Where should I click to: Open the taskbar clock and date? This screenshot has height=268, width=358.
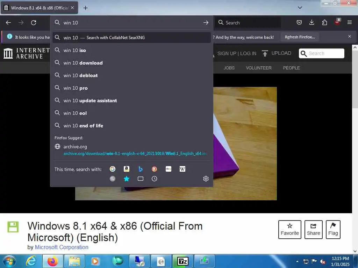tap(340, 261)
